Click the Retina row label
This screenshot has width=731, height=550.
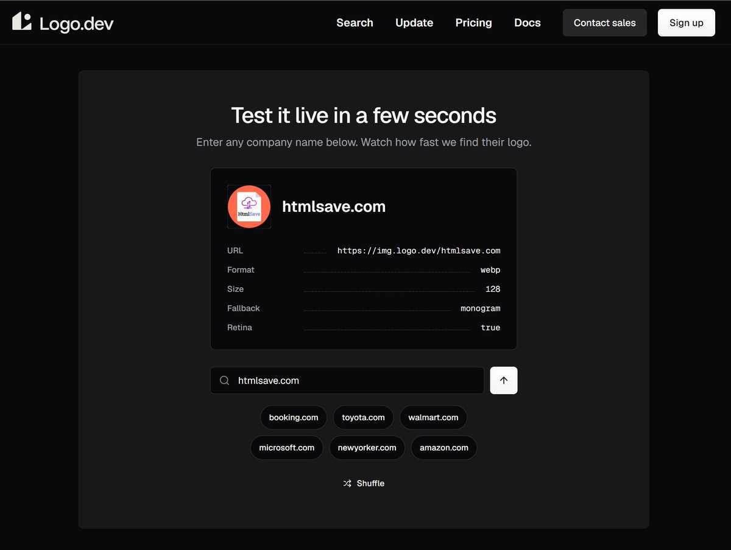click(239, 328)
